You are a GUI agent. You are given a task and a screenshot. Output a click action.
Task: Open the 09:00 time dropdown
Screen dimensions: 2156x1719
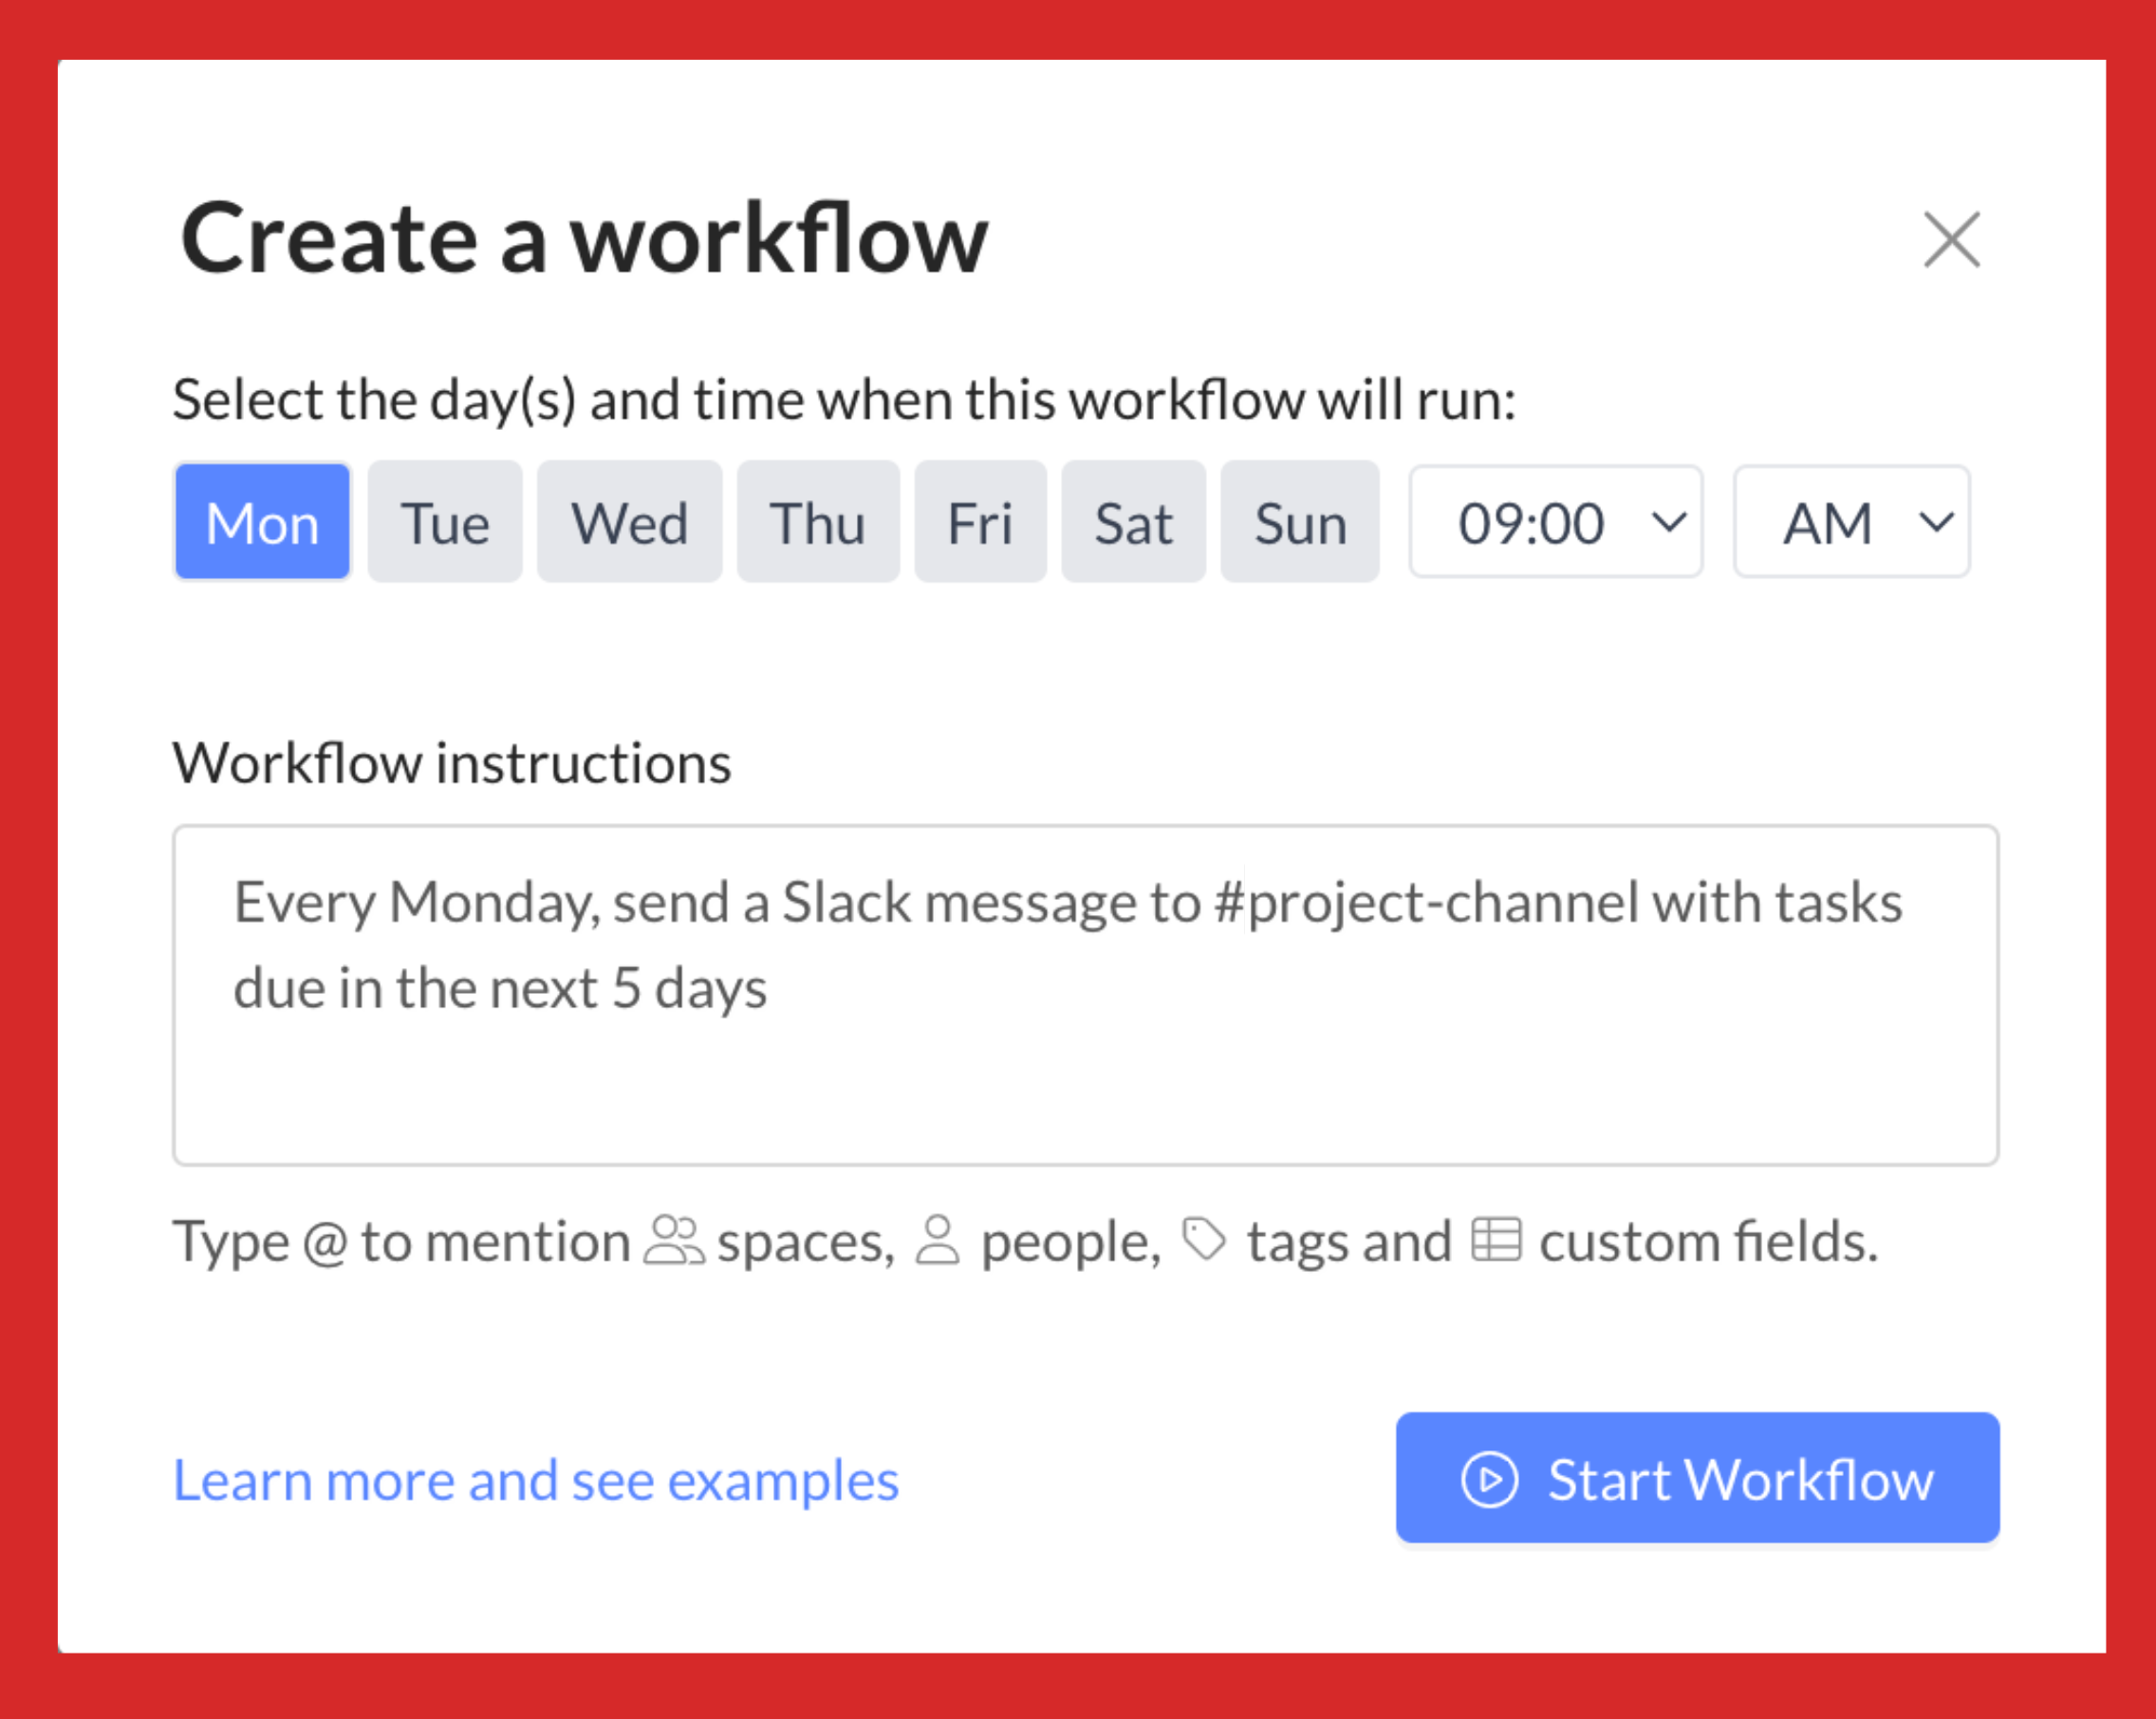[1554, 521]
